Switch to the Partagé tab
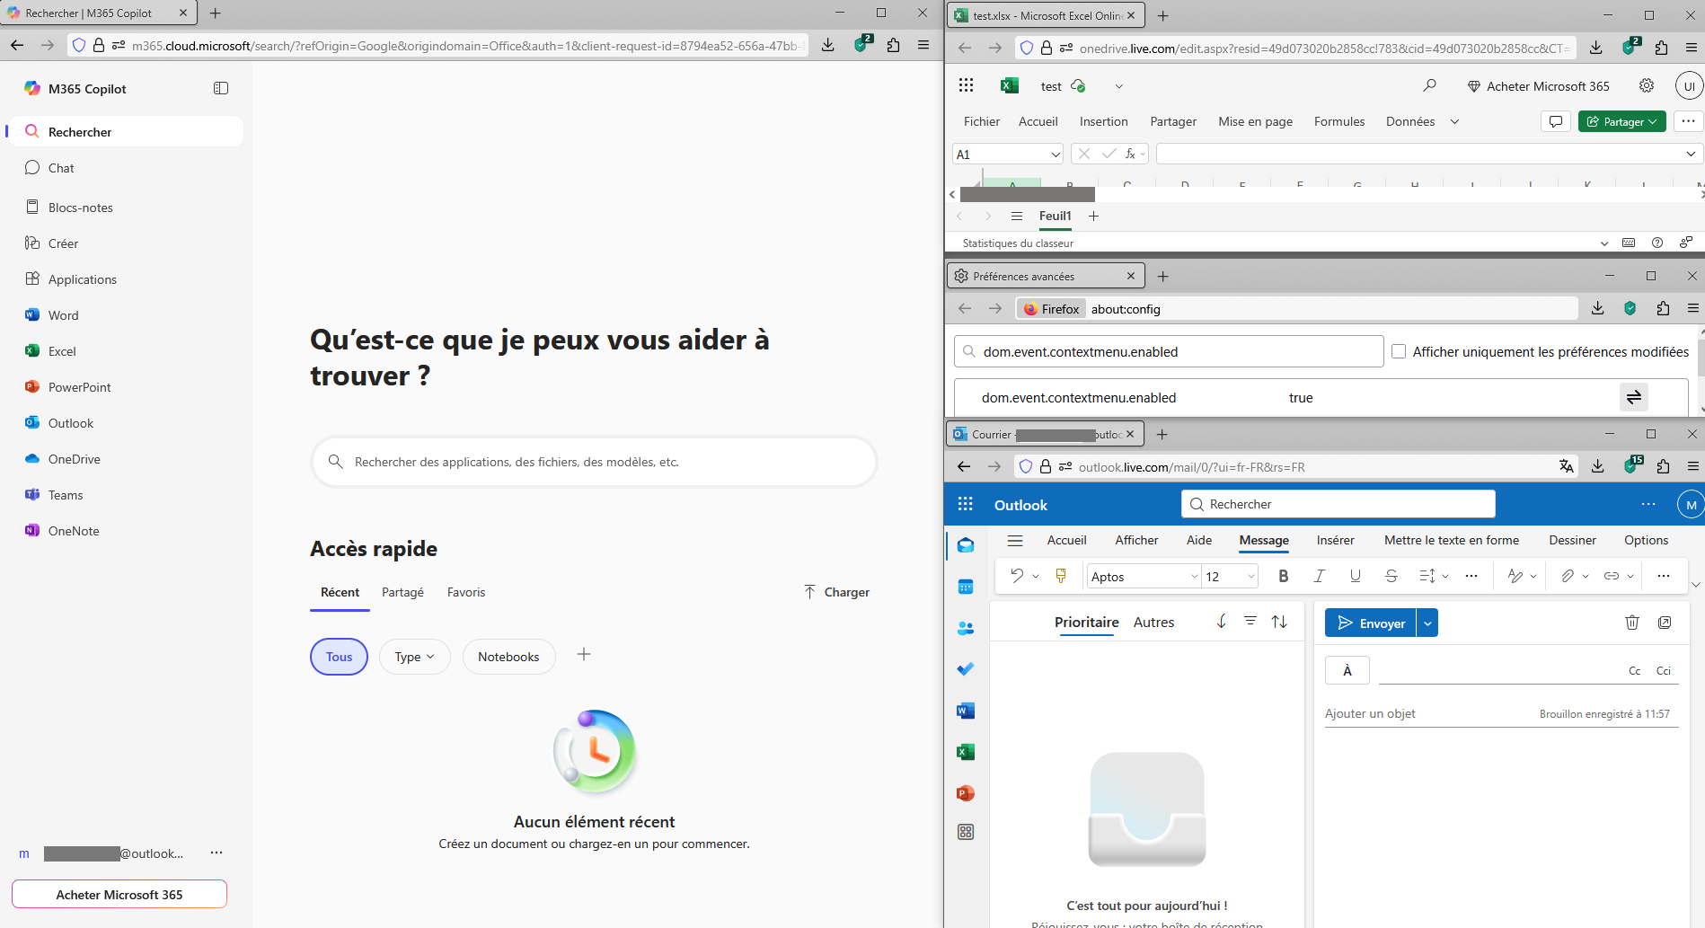1705x928 pixels. tap(402, 592)
